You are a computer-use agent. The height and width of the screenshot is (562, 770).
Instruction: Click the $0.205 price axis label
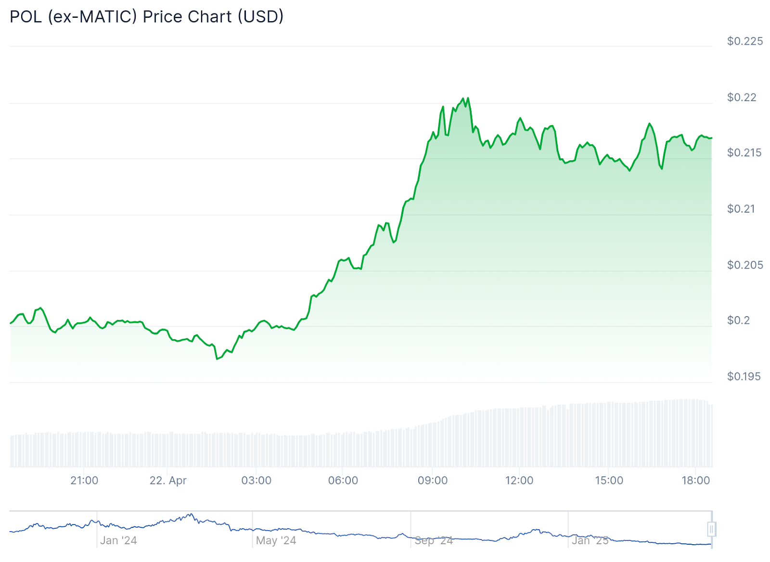(x=745, y=265)
